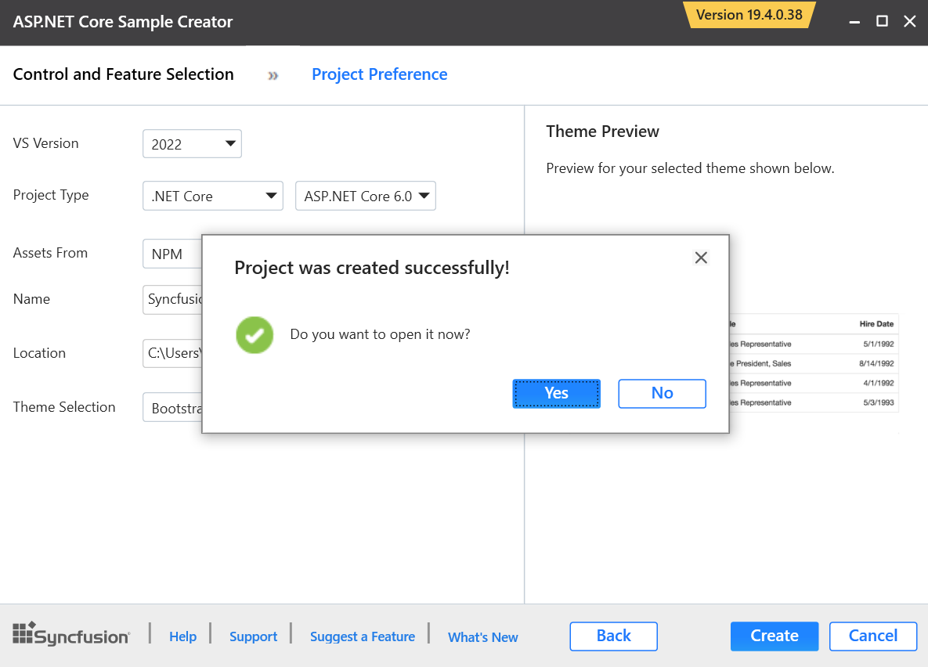Go to Control and Feature Selection step
This screenshot has height=667, width=928.
tap(123, 74)
